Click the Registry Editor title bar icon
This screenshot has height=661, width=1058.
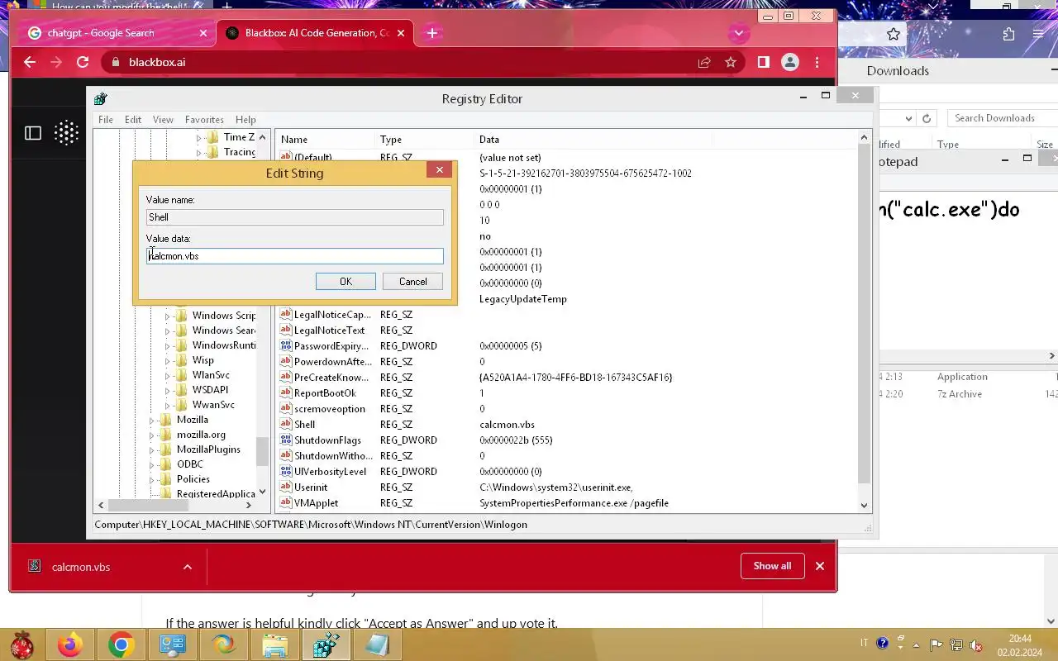coord(101,98)
